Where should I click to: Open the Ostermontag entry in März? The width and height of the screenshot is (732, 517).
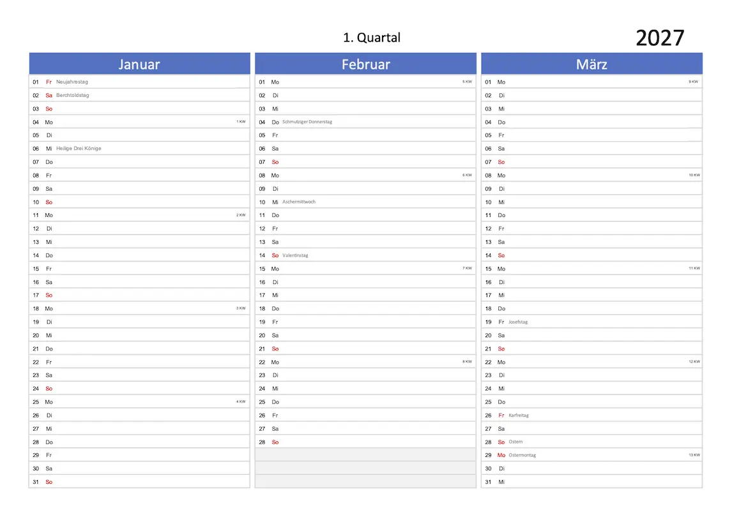pos(522,455)
